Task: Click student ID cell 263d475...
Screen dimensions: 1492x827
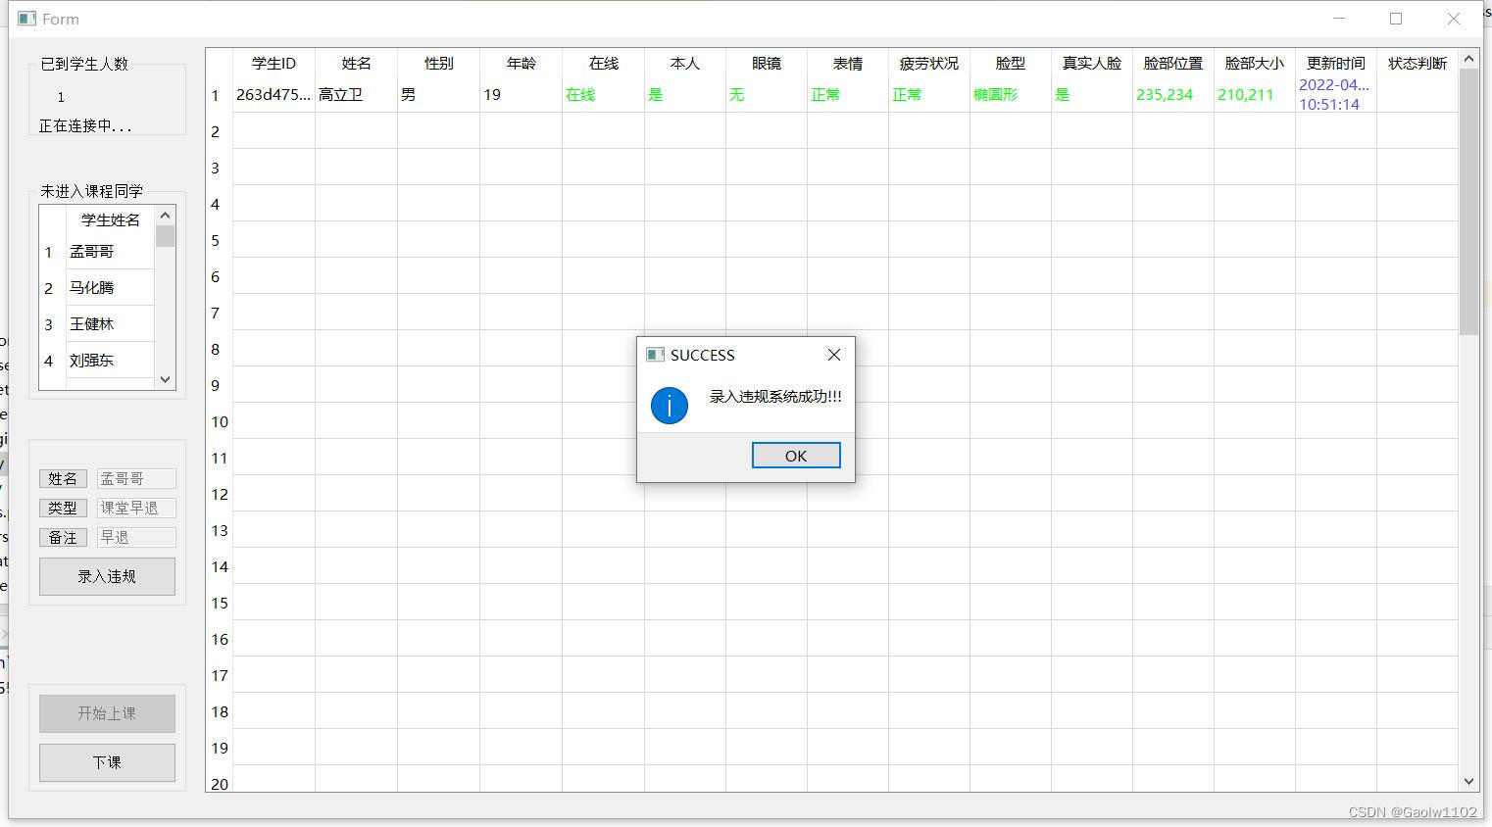Action: click(x=274, y=94)
